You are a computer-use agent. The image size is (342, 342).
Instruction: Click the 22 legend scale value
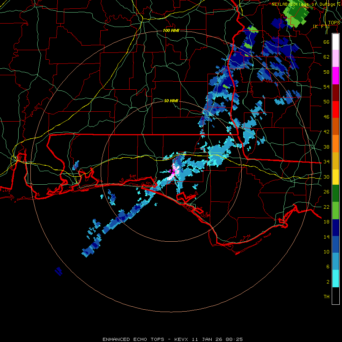point(326,207)
